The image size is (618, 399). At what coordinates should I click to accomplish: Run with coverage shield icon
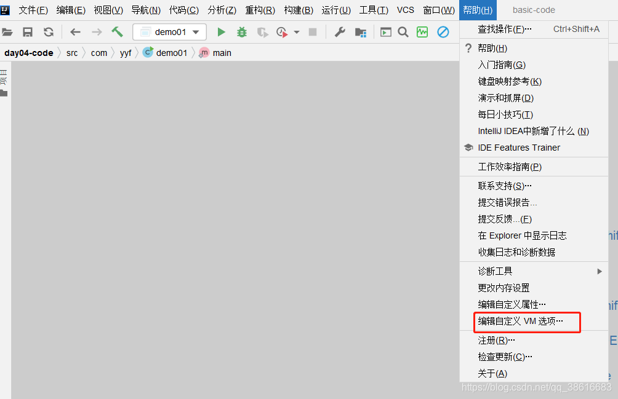[262, 32]
